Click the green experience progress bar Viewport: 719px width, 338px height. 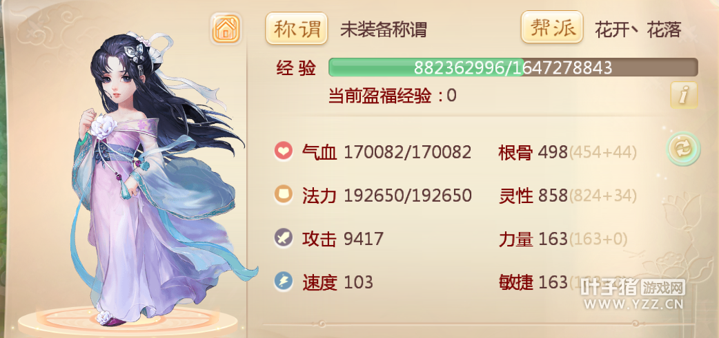(513, 67)
